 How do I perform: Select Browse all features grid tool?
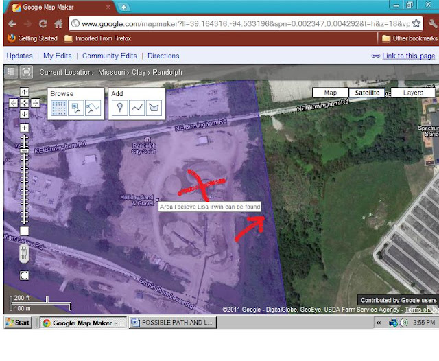pyautogui.click(x=59, y=108)
